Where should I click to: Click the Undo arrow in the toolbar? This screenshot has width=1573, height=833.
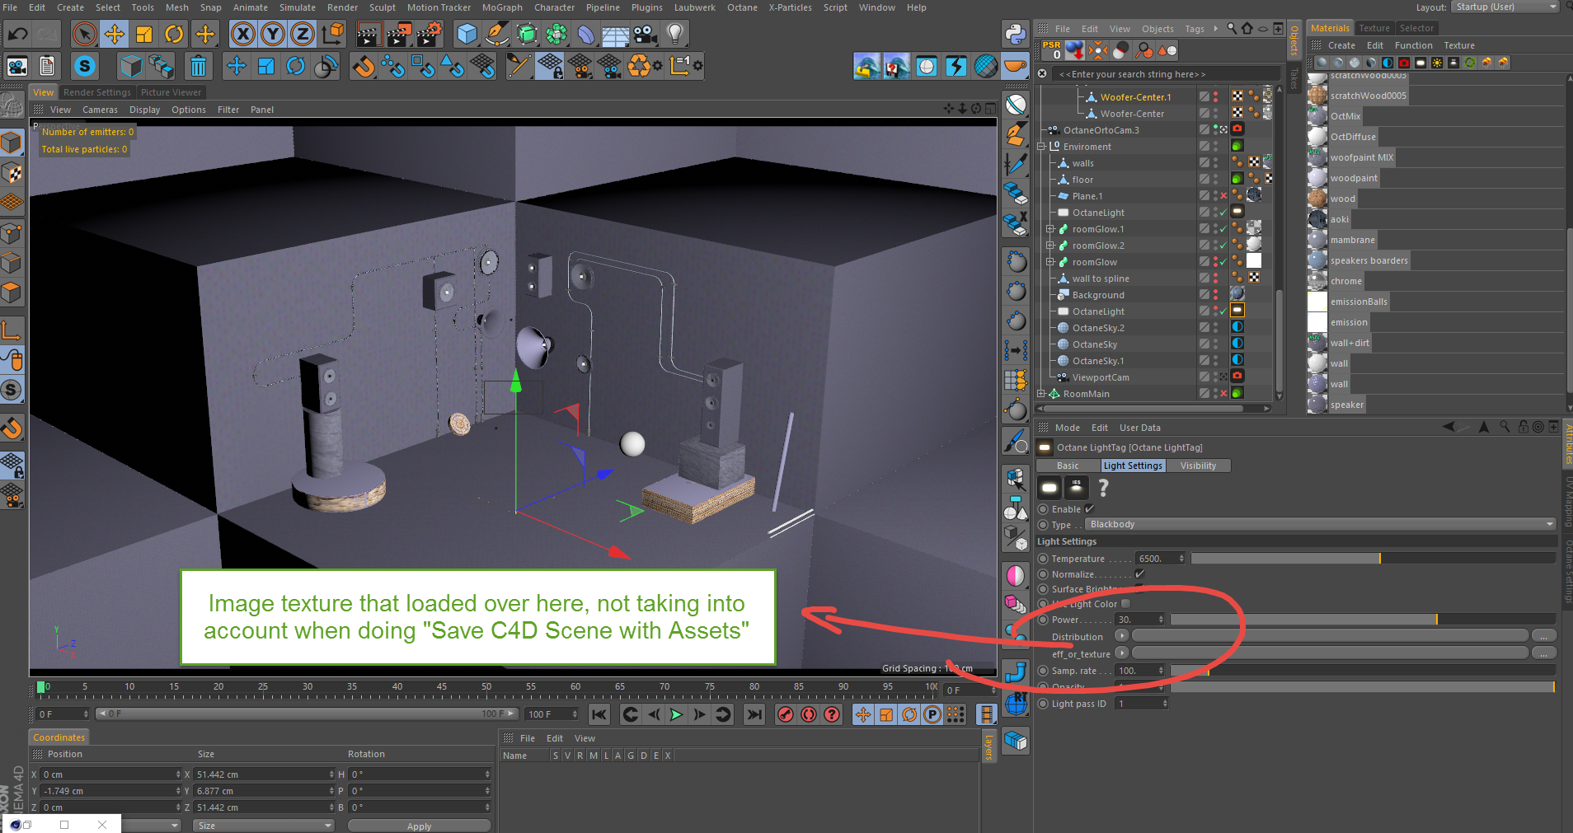pyautogui.click(x=18, y=35)
